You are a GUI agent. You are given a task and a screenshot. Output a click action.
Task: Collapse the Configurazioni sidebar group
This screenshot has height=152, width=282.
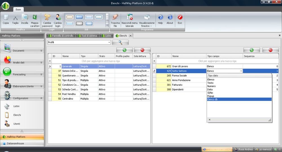click(22, 98)
